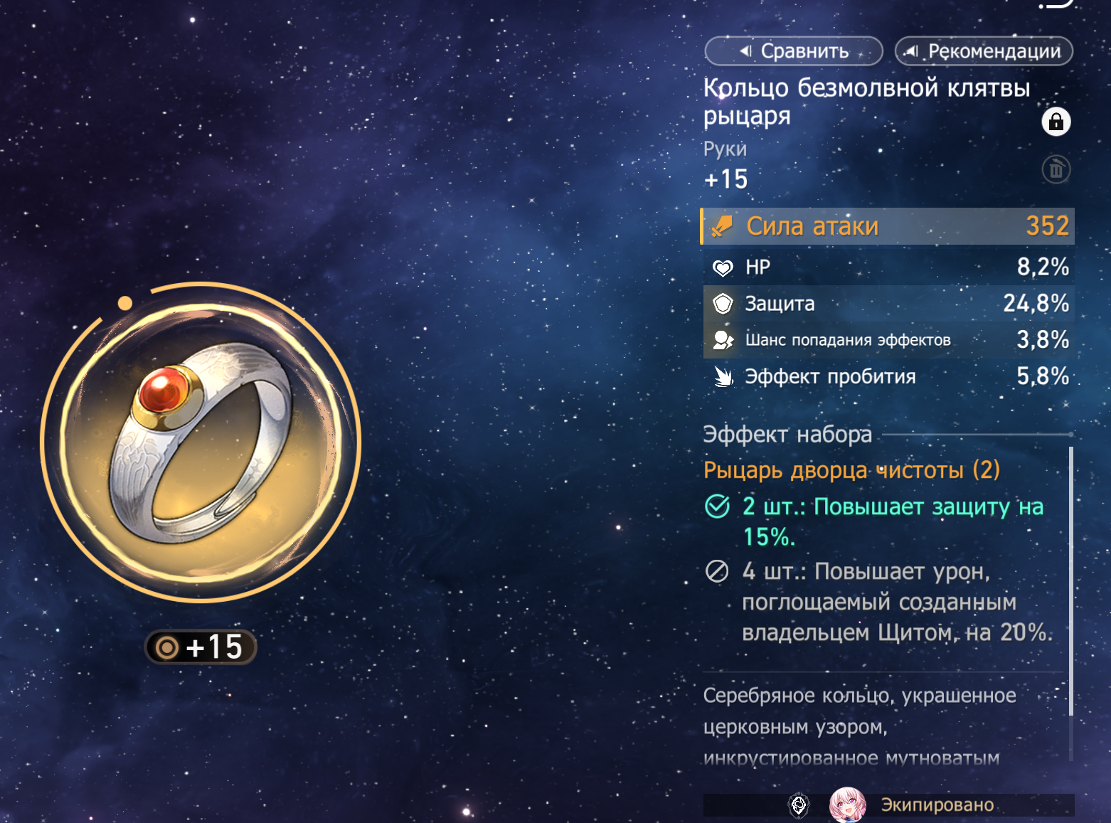Click the path emblem icon beside avatar
1111x823 pixels.
coord(799,805)
